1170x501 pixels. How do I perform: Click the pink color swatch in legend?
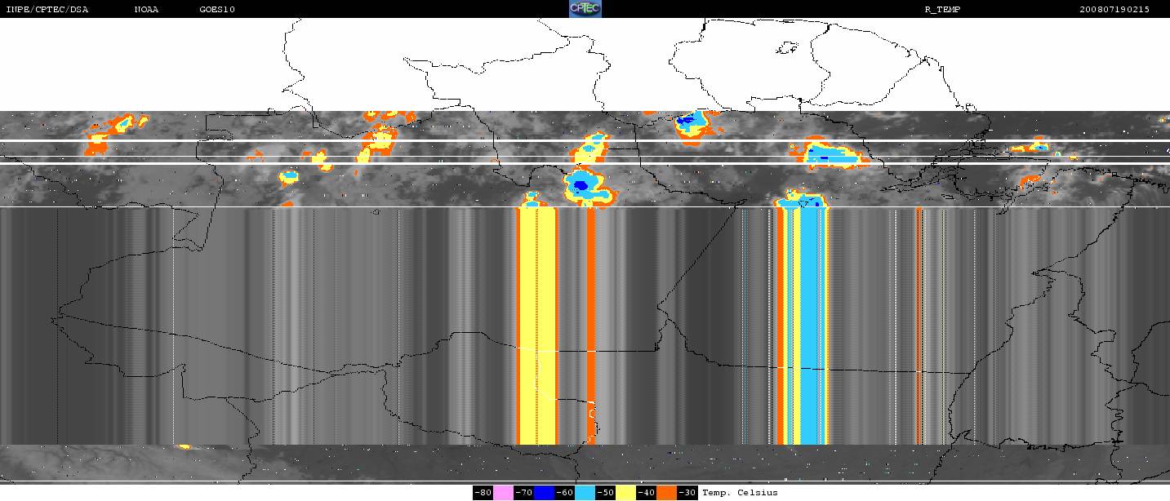(x=503, y=493)
